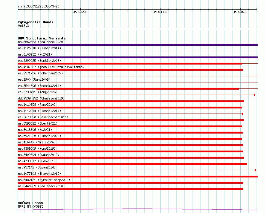Click the red end marker on nsv957142 line
The image size is (266, 213).
coord(255,170)
